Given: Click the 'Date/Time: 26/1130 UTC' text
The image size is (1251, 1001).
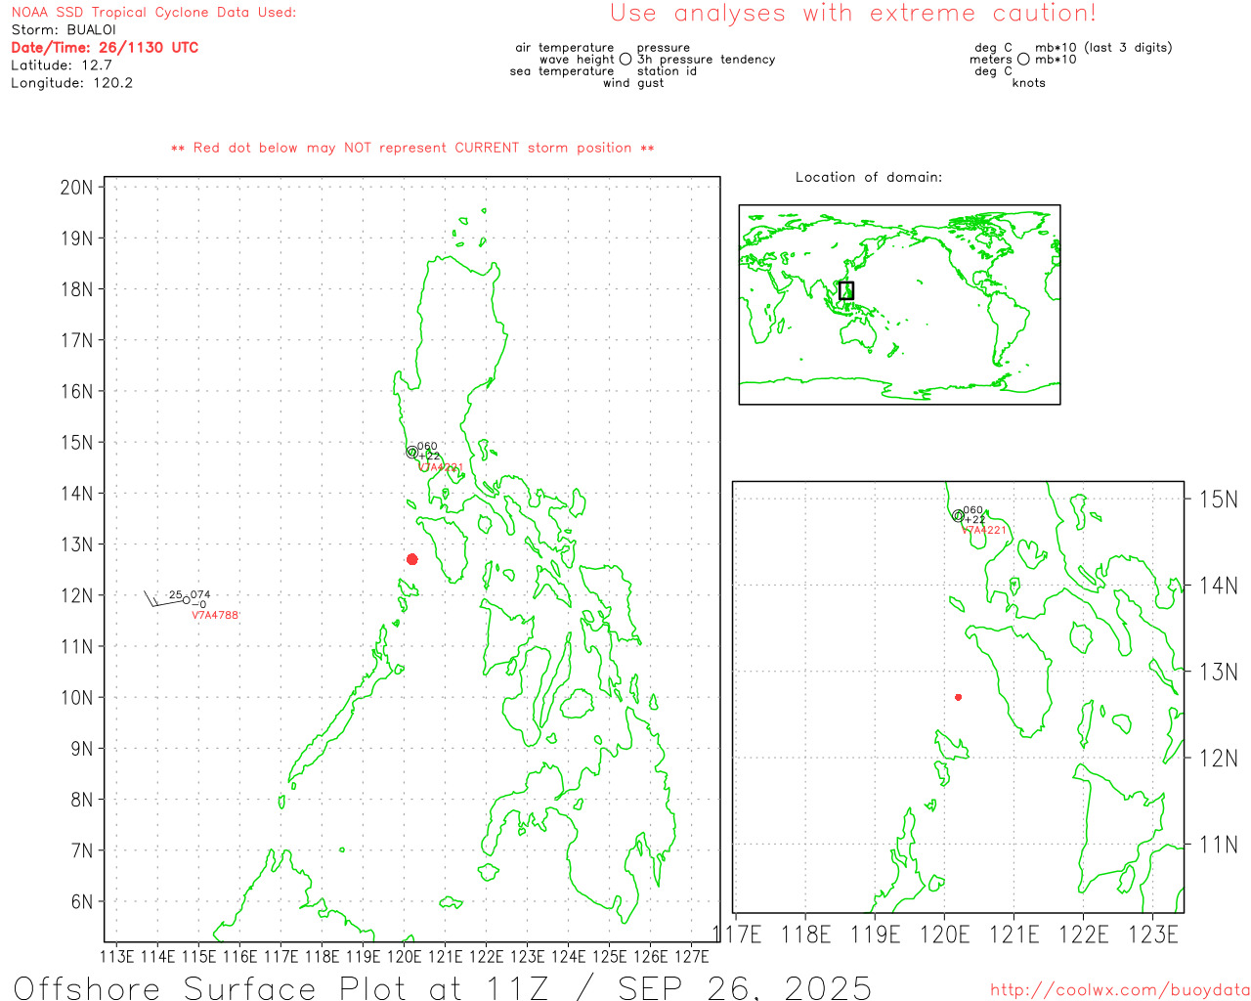Looking at the screenshot, I should [x=105, y=48].
